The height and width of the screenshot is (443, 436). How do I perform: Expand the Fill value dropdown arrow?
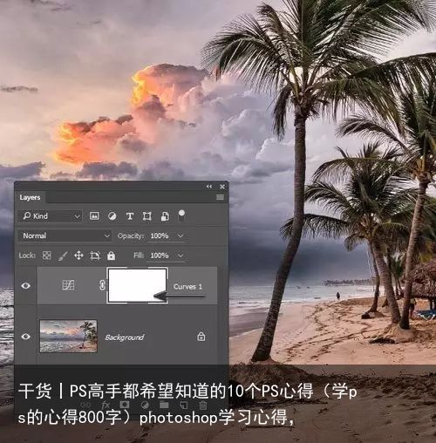point(181,256)
